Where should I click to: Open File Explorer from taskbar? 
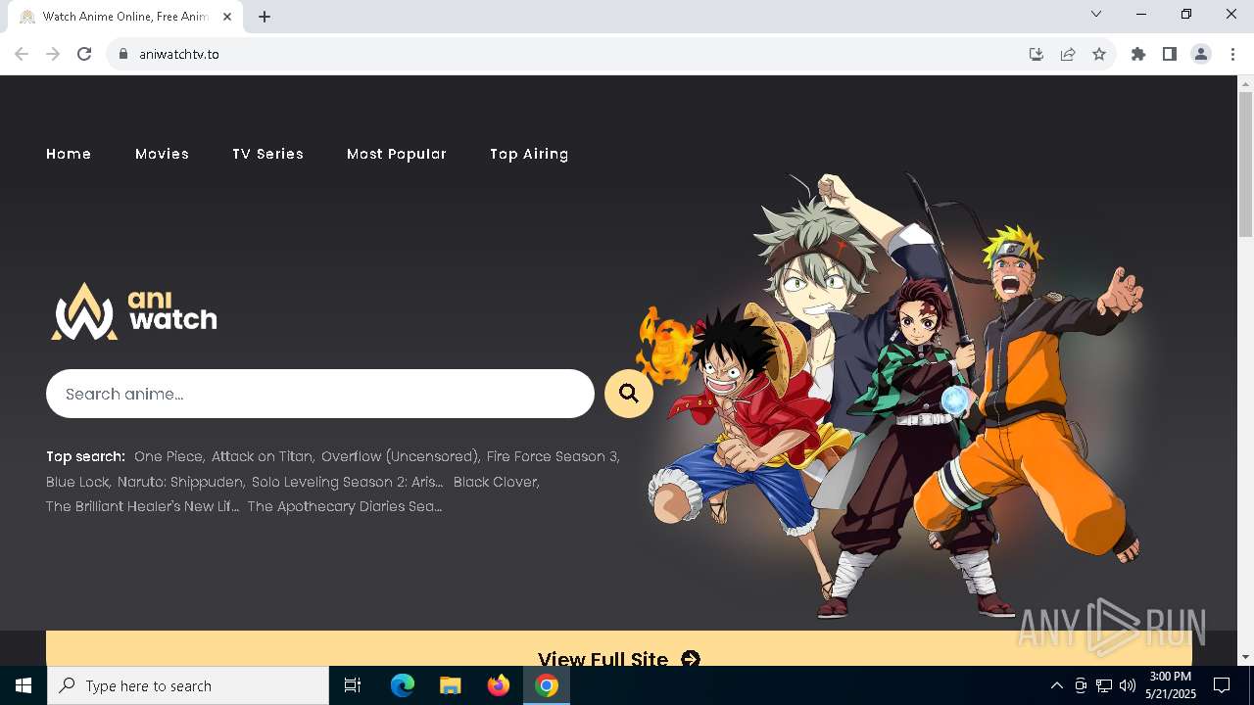(x=450, y=685)
